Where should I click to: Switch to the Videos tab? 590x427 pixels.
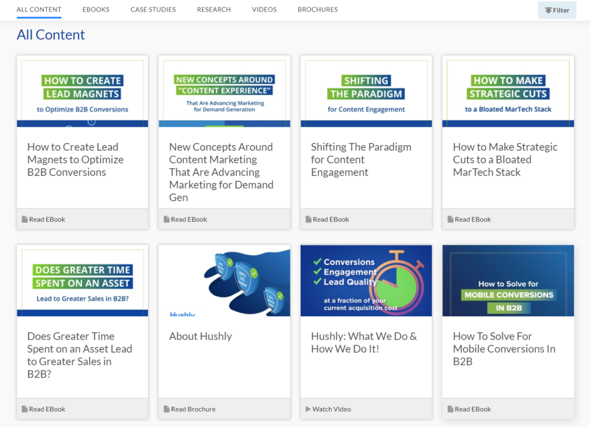tap(264, 9)
